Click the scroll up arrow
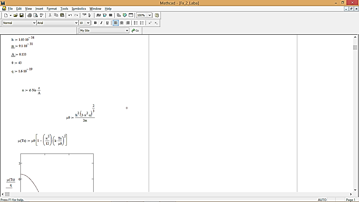The height and width of the screenshot is (202, 359). pyautogui.click(x=355, y=37)
